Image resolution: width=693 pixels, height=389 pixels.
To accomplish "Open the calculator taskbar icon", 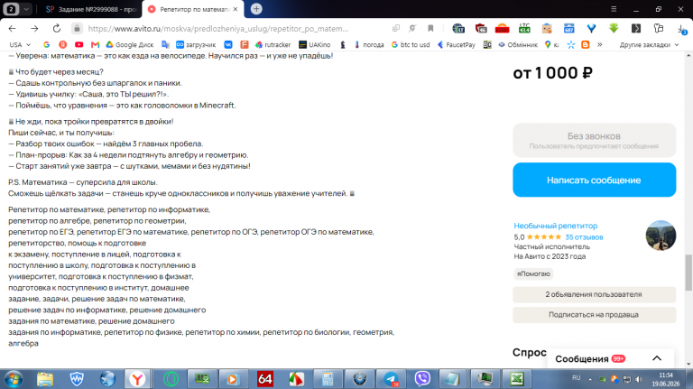I will [328, 379].
